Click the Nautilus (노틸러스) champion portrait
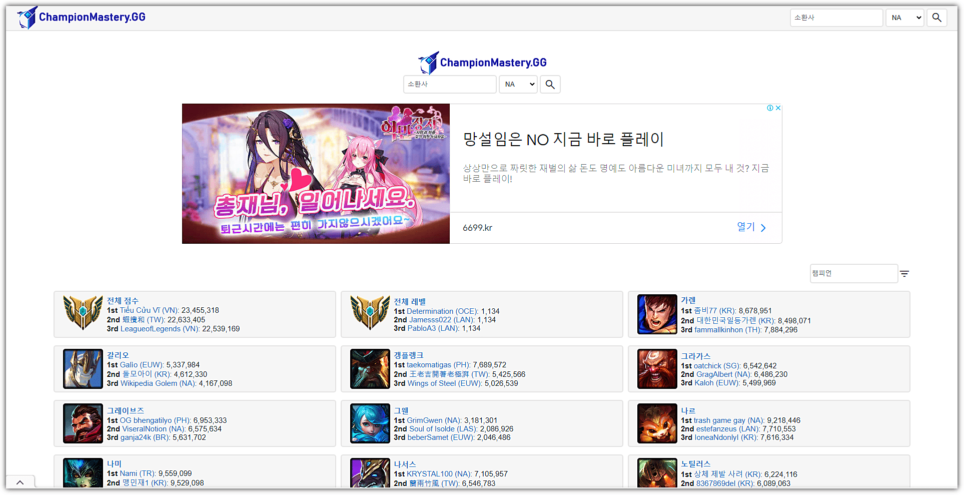 coord(657,473)
